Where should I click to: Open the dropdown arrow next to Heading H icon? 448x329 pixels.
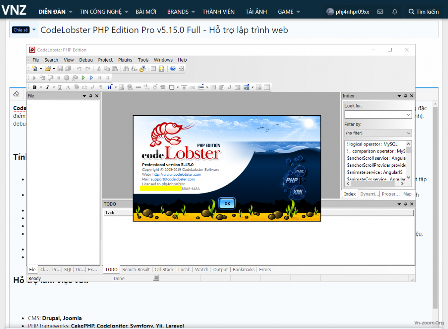click(x=116, y=88)
